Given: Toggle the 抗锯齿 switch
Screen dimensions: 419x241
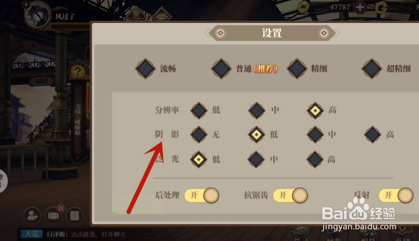Looking at the screenshot, I should point(291,195).
